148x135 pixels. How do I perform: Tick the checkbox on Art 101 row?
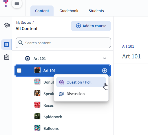click(x=19, y=71)
